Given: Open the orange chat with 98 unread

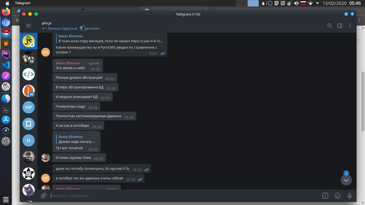Looking at the screenshot, I should coord(29,91).
